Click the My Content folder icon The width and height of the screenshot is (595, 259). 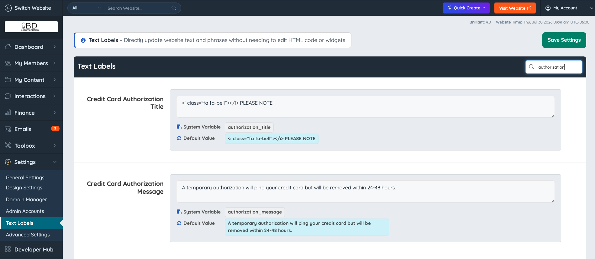(x=8, y=80)
